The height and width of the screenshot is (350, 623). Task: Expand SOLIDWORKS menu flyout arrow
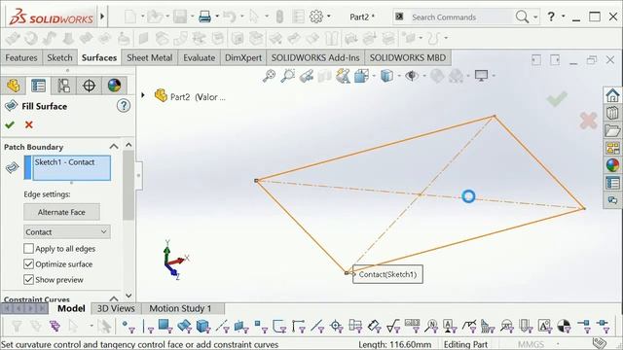click(102, 17)
